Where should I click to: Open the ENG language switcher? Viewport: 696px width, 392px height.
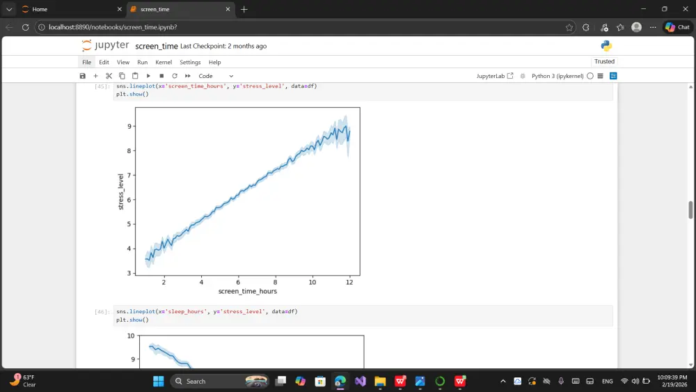tap(607, 381)
